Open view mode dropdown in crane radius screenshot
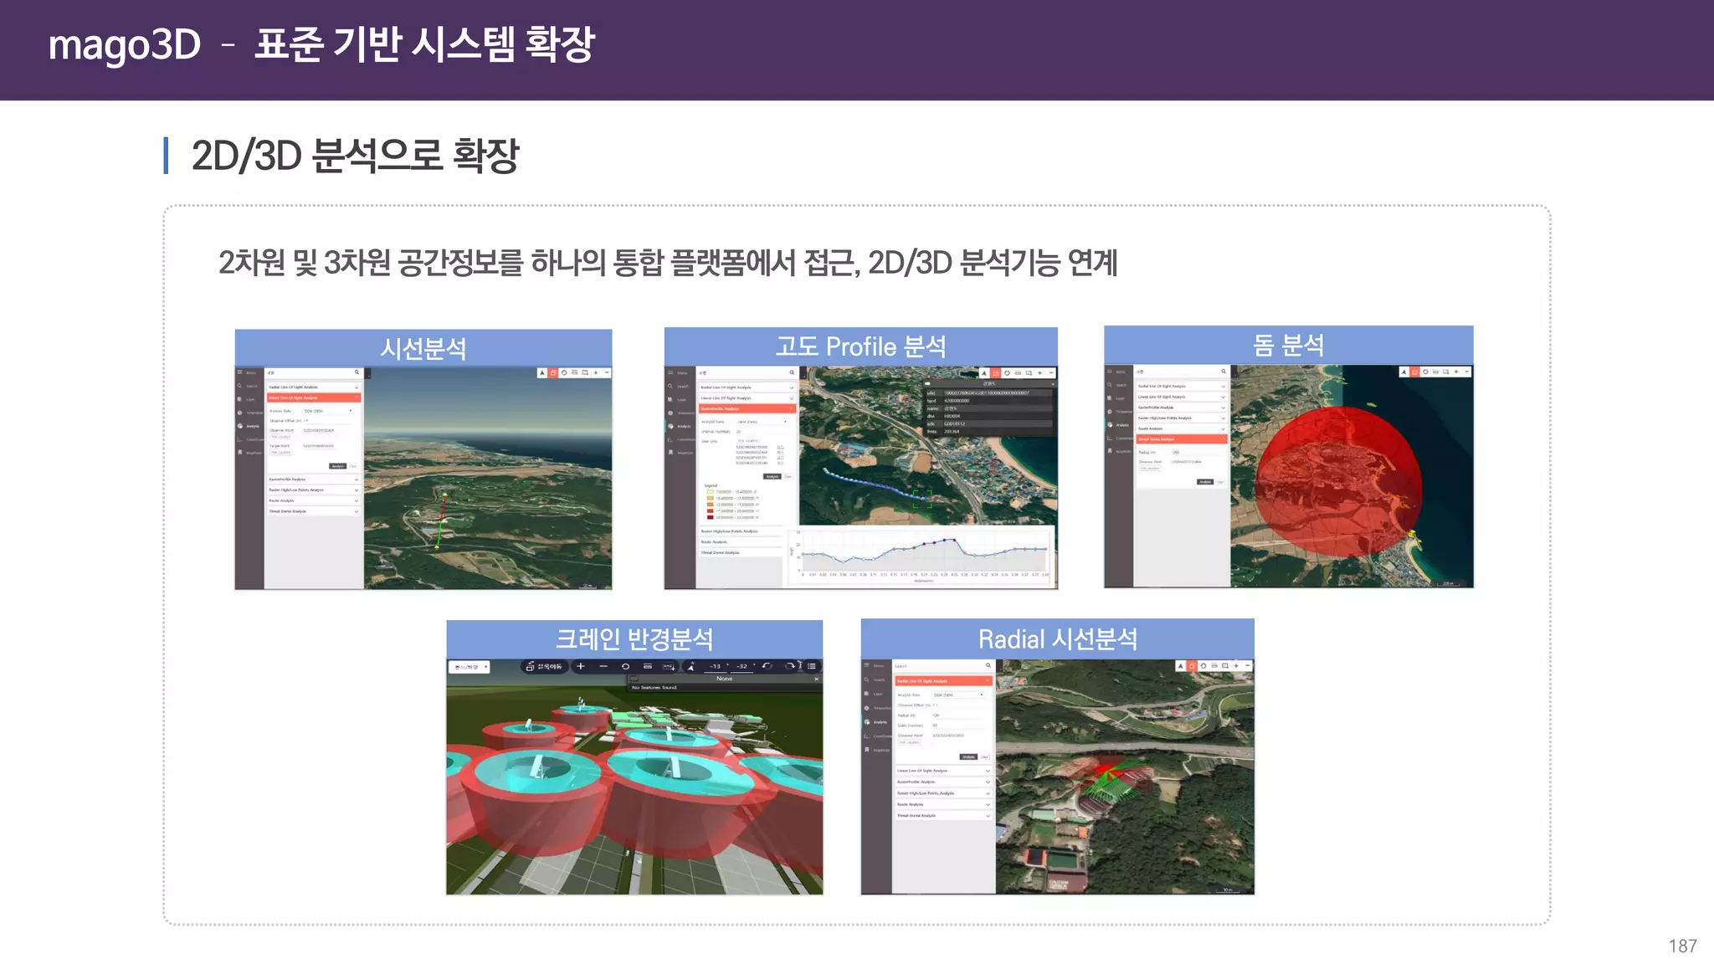The width and height of the screenshot is (1714, 964). point(470,667)
